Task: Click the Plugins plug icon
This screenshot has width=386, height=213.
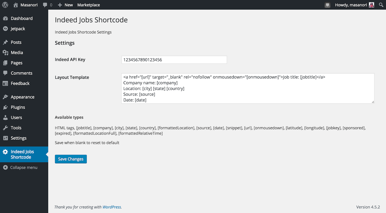Action: tap(5, 107)
